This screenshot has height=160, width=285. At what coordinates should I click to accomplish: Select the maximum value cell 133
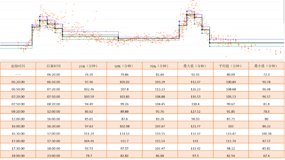click(x=195, y=140)
